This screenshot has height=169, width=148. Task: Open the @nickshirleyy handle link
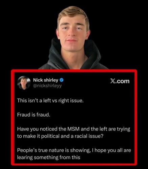(x=47, y=86)
